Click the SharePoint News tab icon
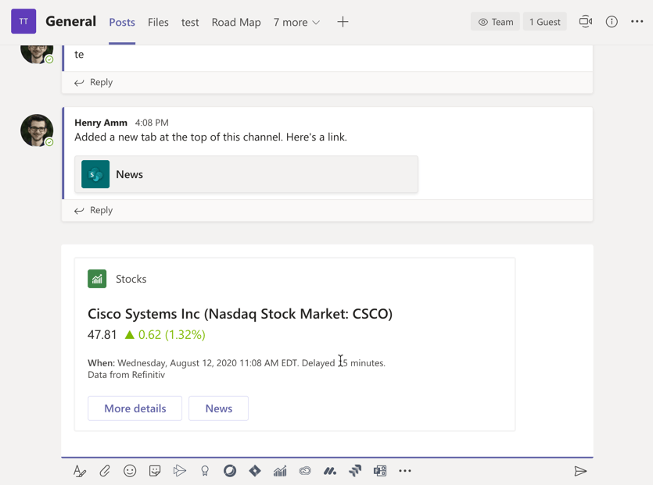This screenshot has width=653, height=485. pyautogui.click(x=95, y=174)
